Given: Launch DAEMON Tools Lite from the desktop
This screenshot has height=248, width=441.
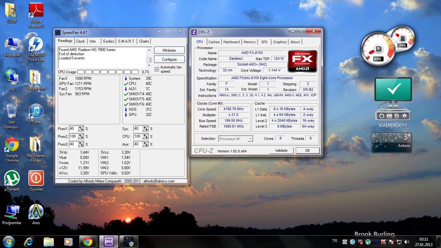Looking at the screenshot, I should coord(36,48).
